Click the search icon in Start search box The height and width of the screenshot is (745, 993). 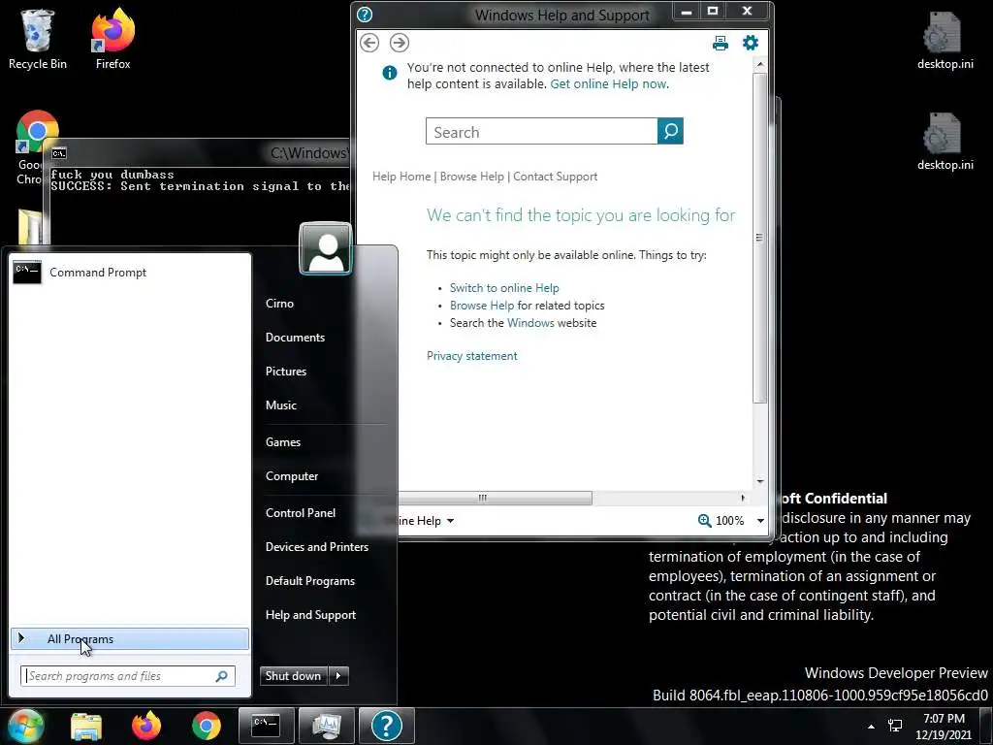221,676
